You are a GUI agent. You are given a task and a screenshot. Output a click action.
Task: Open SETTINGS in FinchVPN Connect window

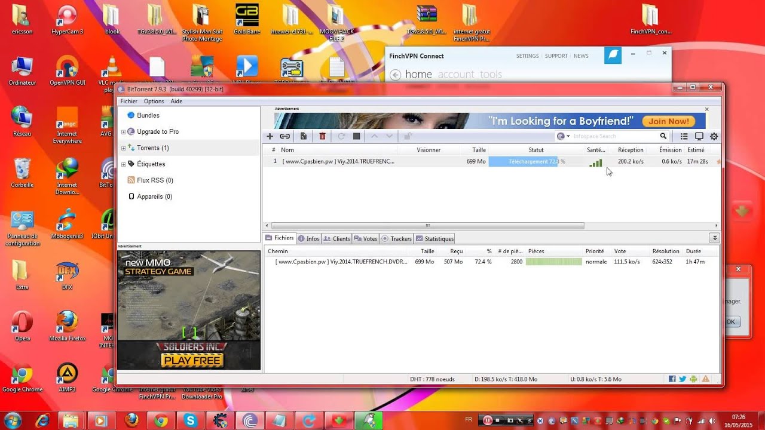point(527,56)
